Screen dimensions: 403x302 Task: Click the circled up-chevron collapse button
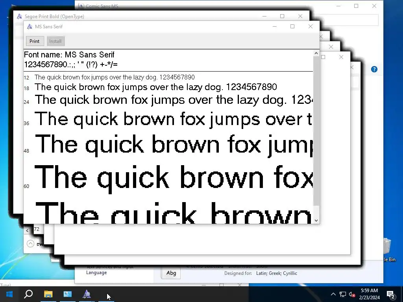tap(30, 243)
